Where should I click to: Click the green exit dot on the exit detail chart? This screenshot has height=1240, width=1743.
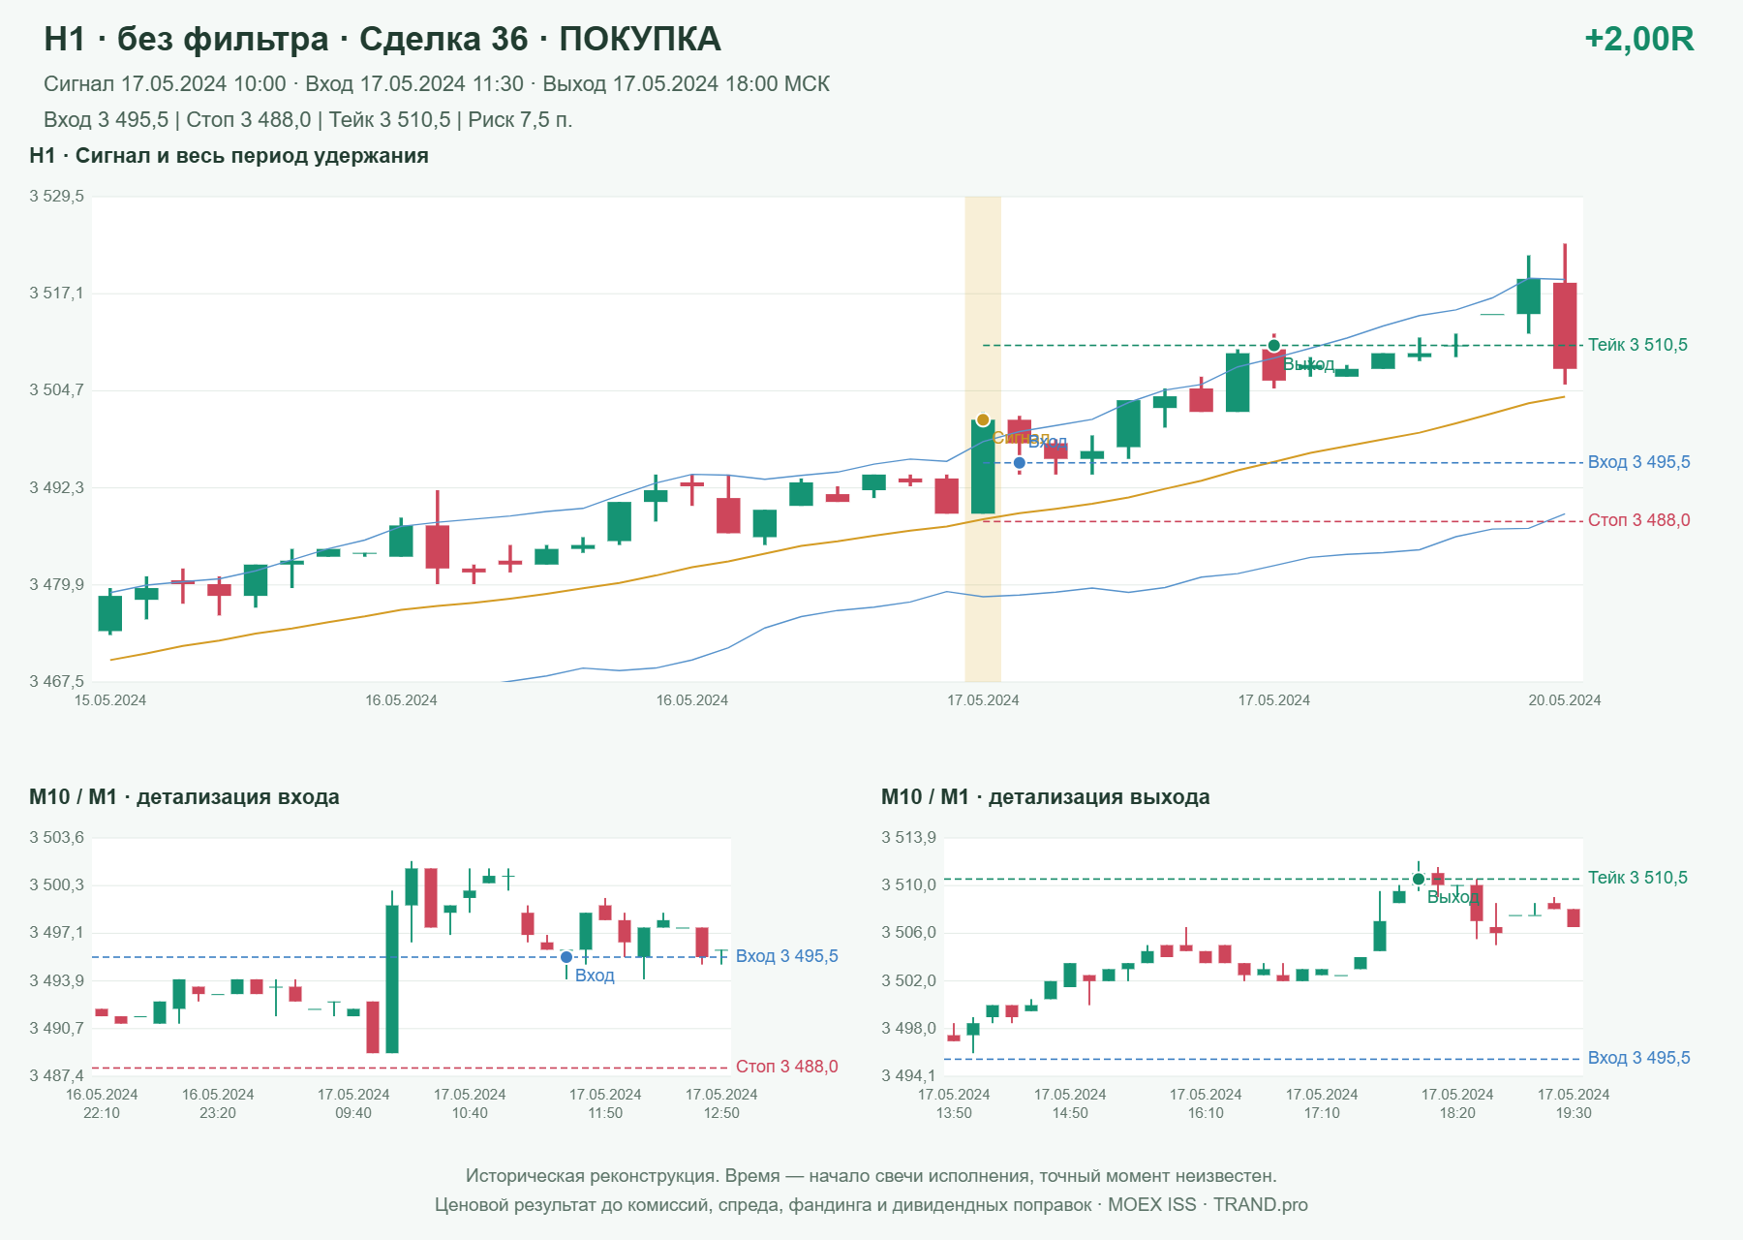click(1419, 880)
